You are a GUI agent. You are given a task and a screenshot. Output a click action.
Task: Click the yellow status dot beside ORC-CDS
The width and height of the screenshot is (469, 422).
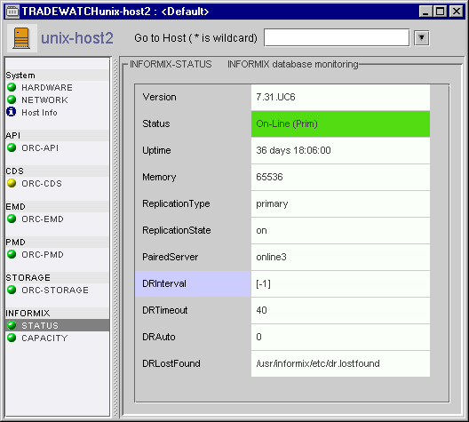[12, 183]
